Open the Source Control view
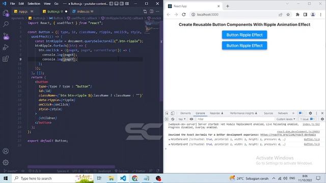 coord(6,36)
